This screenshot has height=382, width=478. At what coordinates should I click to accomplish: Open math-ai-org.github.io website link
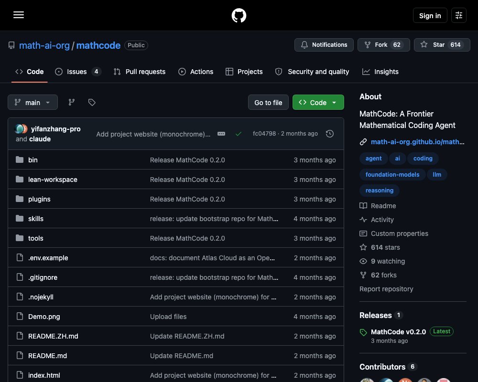pyautogui.click(x=417, y=142)
